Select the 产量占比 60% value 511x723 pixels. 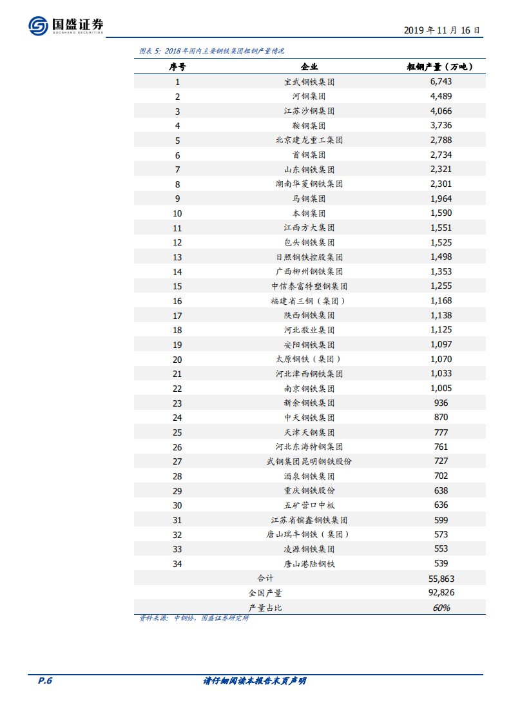pos(441,608)
